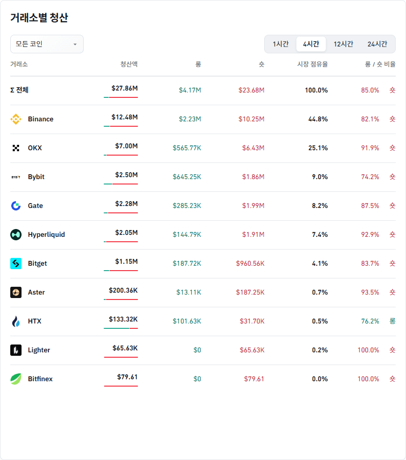
Task: Click the long/short ratio bar under $27.86M
Action: pyautogui.click(x=121, y=97)
